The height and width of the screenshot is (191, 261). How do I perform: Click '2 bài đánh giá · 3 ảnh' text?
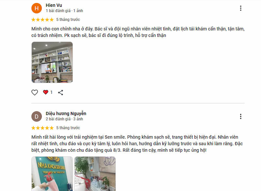coord(64,119)
